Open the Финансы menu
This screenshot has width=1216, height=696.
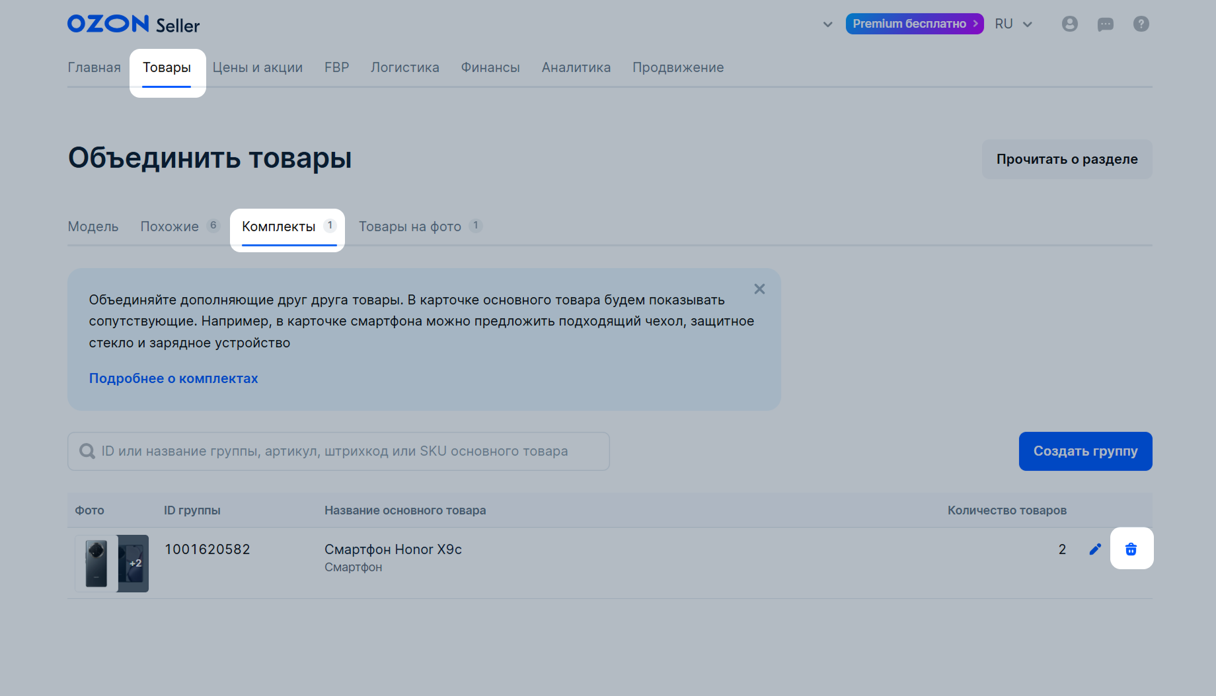click(490, 67)
